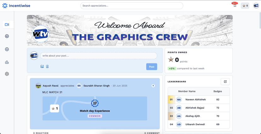Image resolution: width=261 pixels, height=134 pixels.
Task: Attach an image using the add-photo icon
Action: click(x=42, y=67)
